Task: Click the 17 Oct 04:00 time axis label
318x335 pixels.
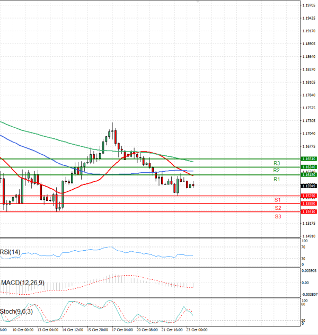Action: pyautogui.click(x=121, y=329)
